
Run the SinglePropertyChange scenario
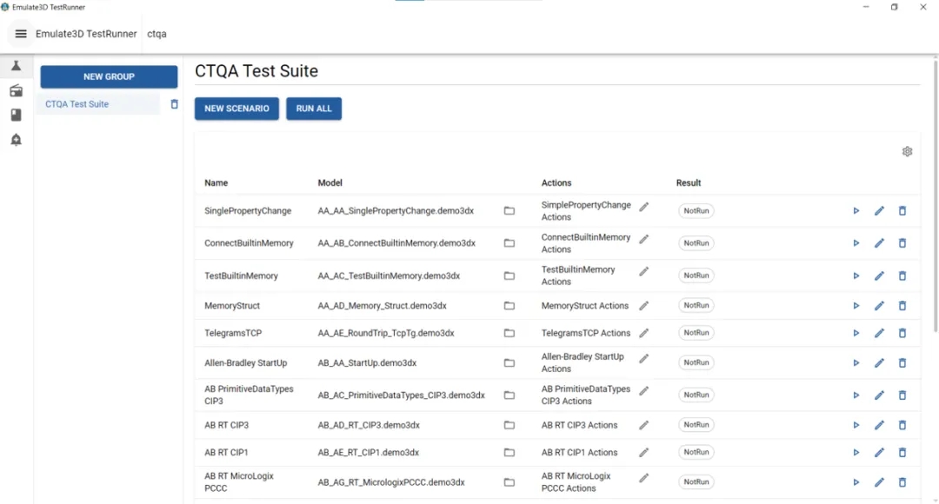coord(856,210)
